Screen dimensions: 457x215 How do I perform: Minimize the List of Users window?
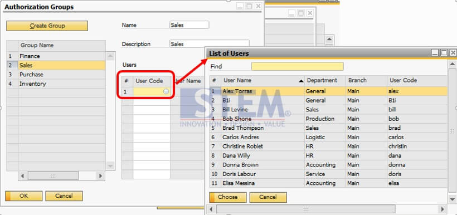click(x=435, y=53)
